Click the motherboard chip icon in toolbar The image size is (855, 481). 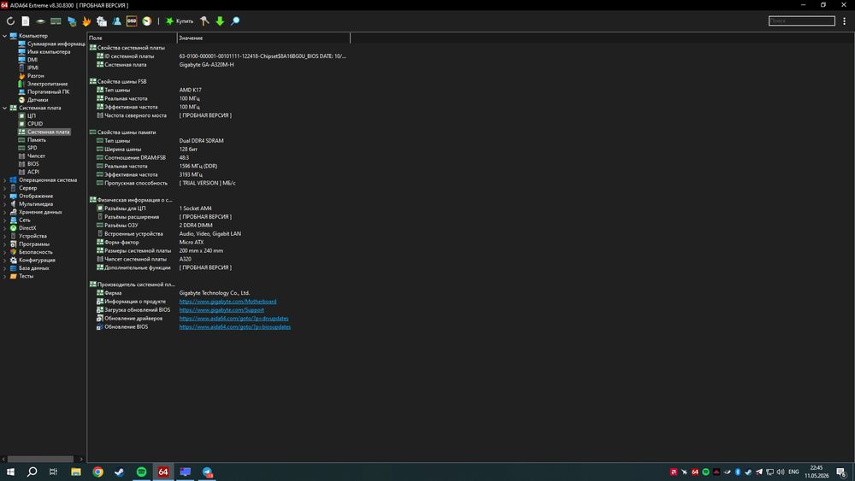[x=40, y=21]
